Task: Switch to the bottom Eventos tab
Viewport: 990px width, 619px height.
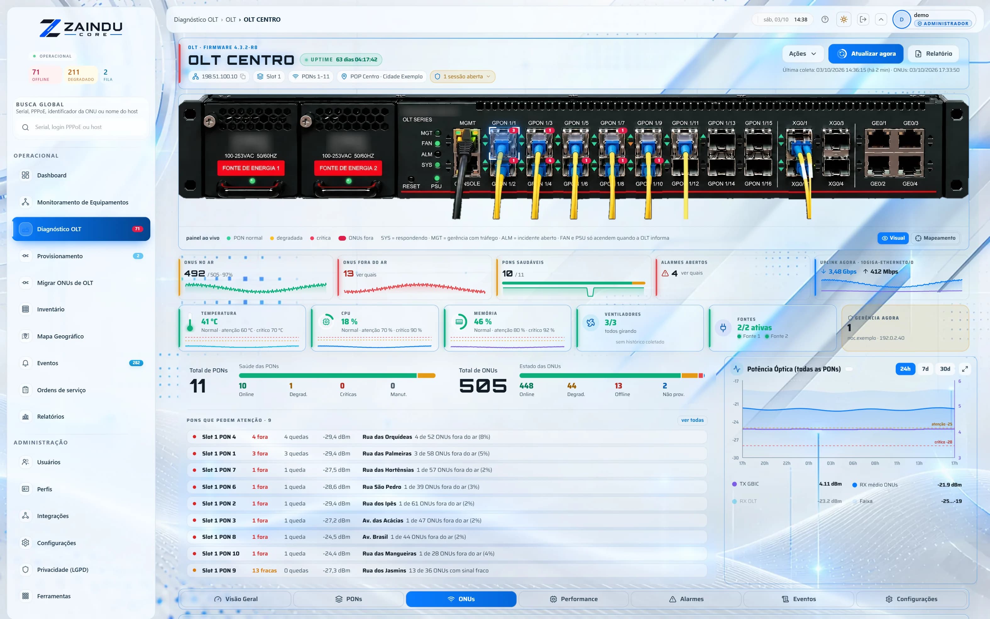Action: click(799, 599)
